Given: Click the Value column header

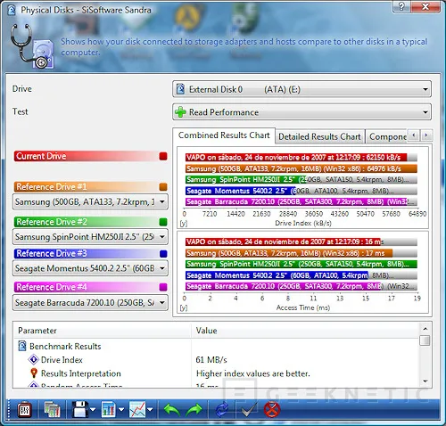Looking at the screenshot, I should pyautogui.click(x=306, y=331).
